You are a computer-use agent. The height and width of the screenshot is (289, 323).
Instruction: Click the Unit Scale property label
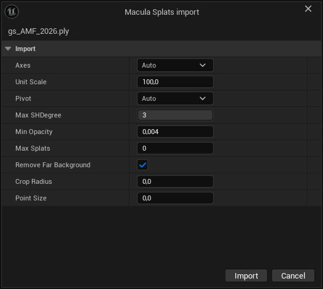click(31, 82)
